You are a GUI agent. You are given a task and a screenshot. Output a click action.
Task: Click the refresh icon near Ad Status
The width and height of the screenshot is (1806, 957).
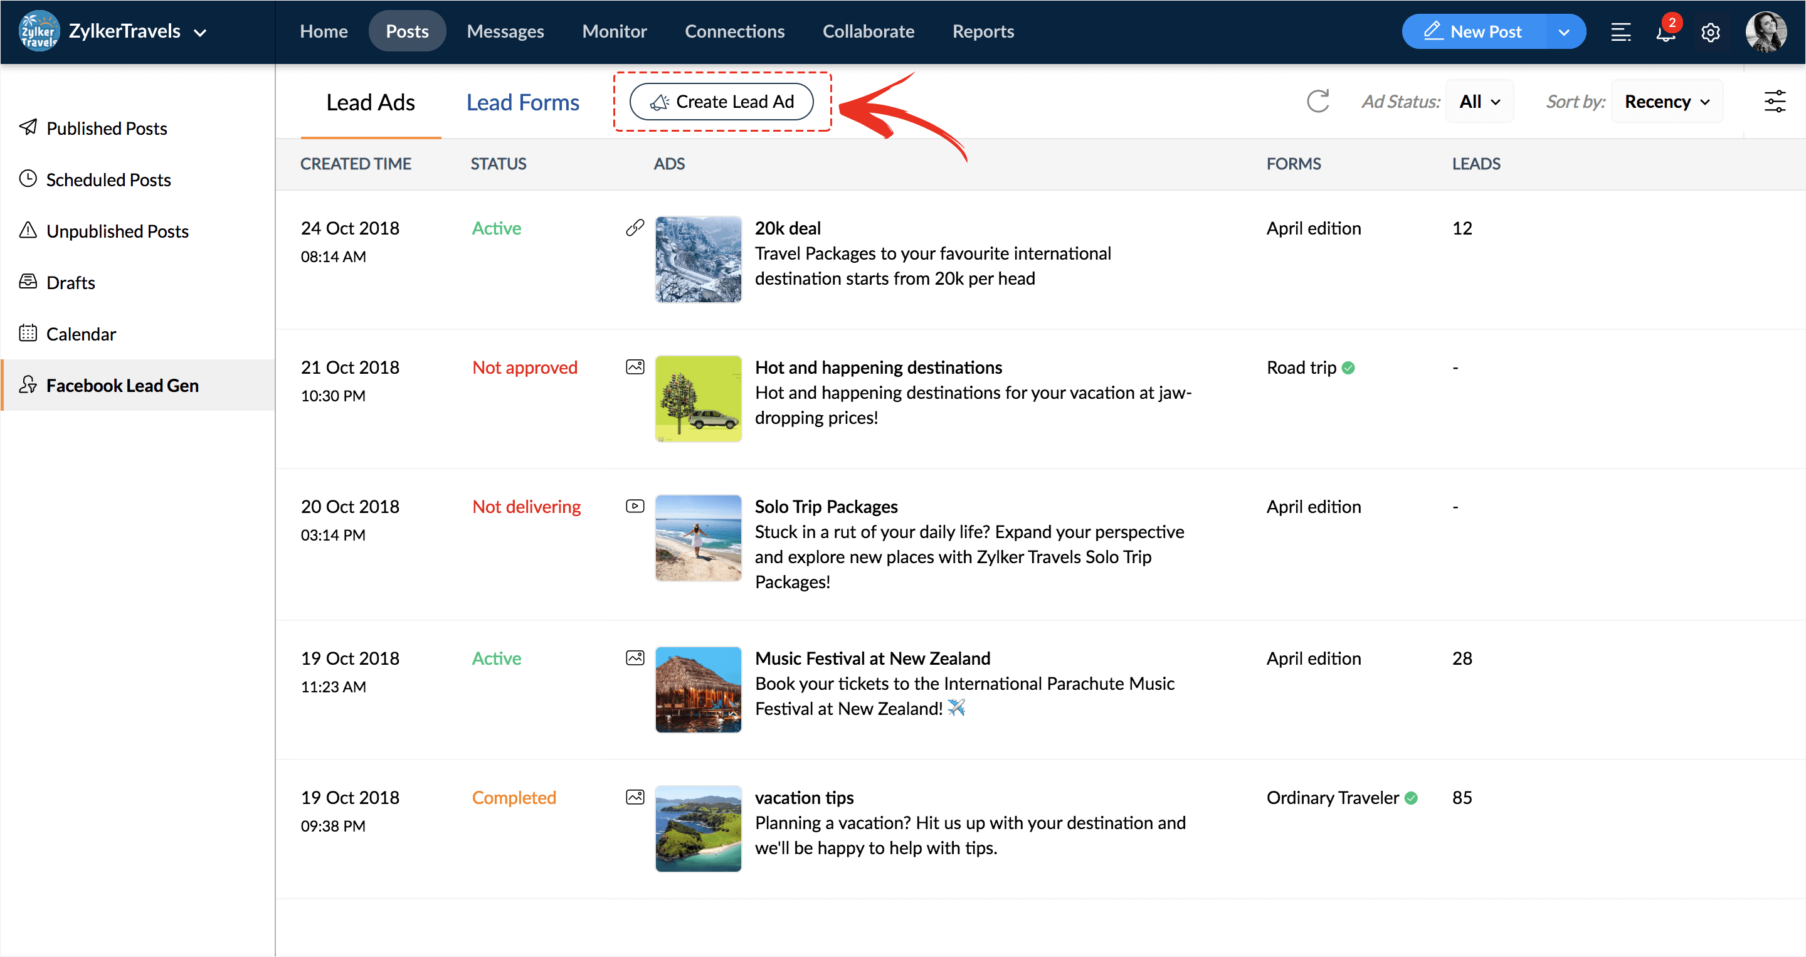[x=1318, y=102]
